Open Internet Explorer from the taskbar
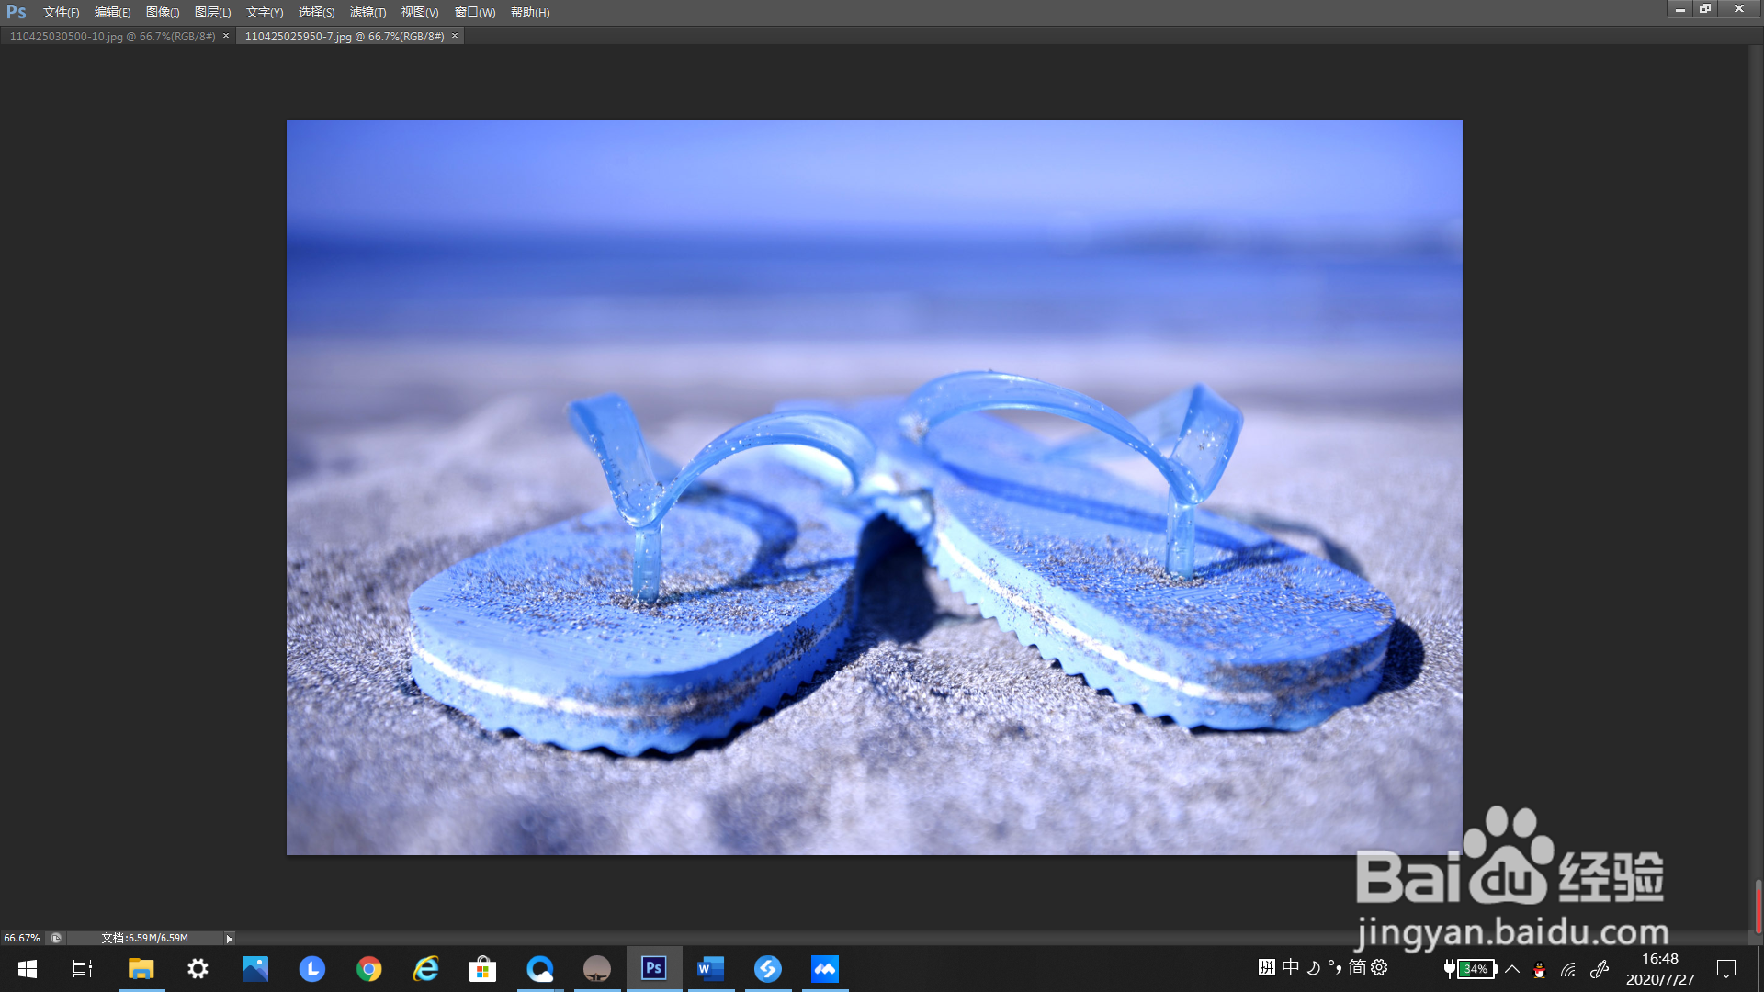Viewport: 1764px width, 992px height. click(x=426, y=968)
